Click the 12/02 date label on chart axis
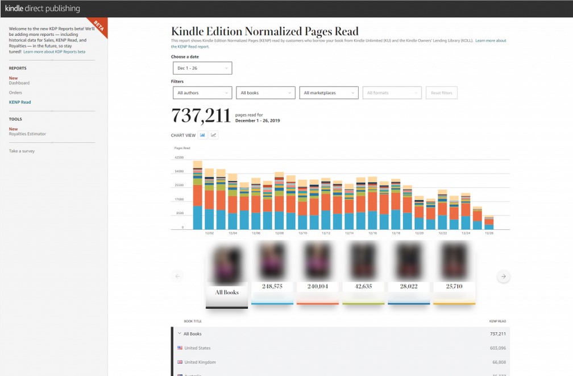 coord(209,233)
